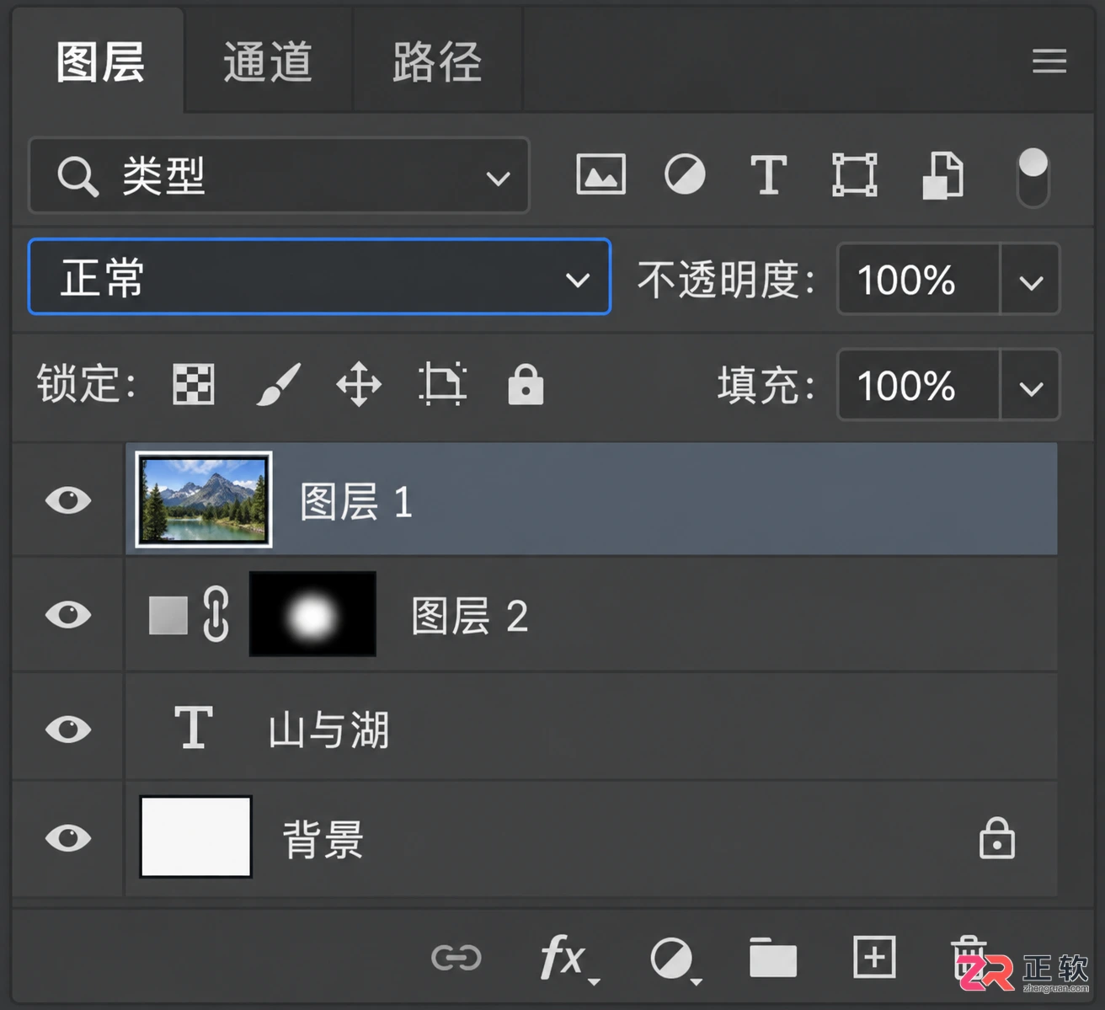Select the 图层 1 mountain thumbnail
Image resolution: width=1105 pixels, height=1010 pixels.
click(204, 500)
